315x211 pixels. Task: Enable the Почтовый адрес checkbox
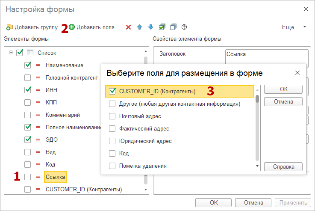(x=112, y=116)
